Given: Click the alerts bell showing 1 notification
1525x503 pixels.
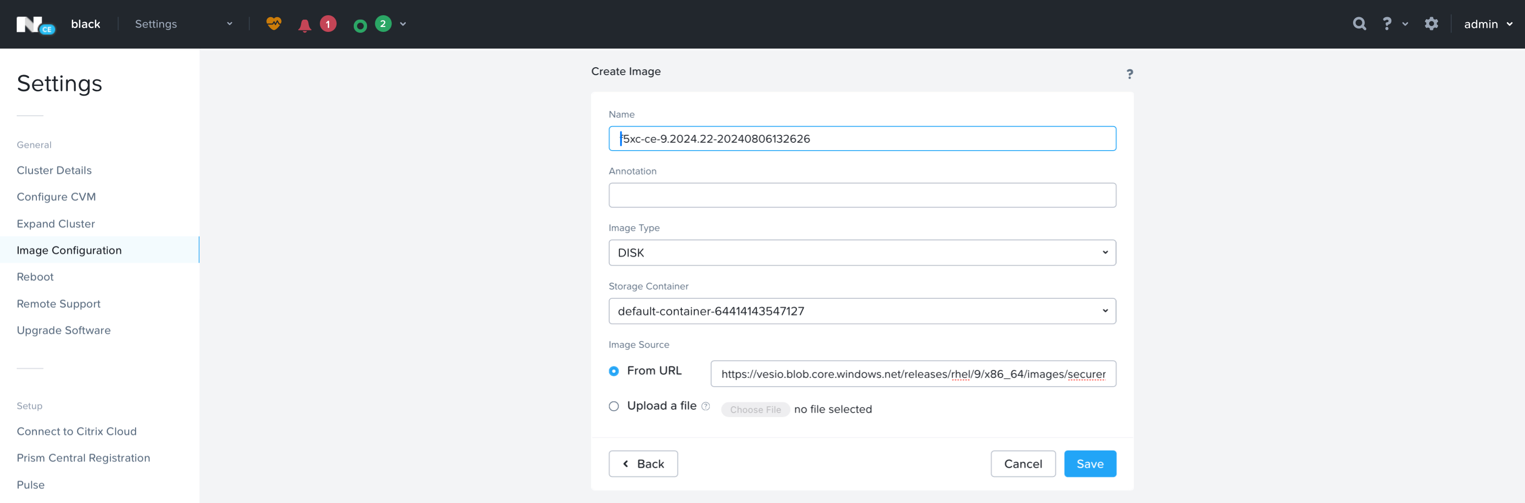Looking at the screenshot, I should click(305, 24).
